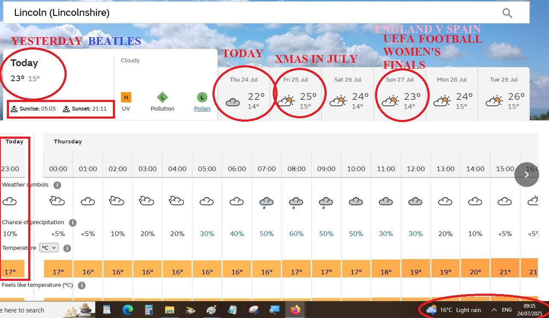549x318 pixels.
Task: Click the search magnifier icon
Action: (x=507, y=13)
